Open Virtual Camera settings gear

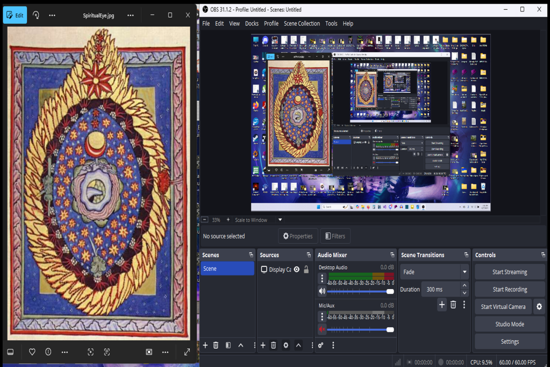pyautogui.click(x=539, y=307)
